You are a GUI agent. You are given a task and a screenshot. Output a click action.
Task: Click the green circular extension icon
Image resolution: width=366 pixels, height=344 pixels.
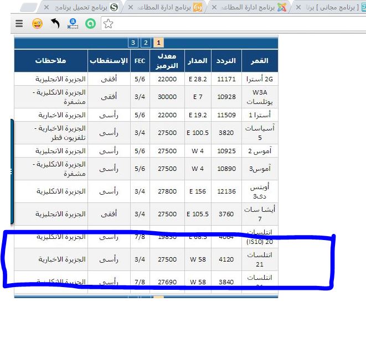pos(91,24)
